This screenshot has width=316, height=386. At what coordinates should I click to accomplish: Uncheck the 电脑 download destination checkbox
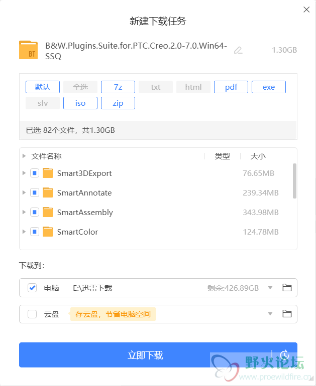coord(32,288)
